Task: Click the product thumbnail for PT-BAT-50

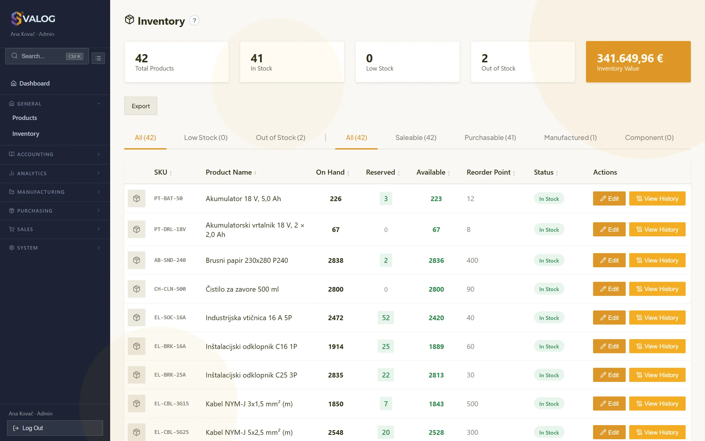Action: (x=137, y=199)
